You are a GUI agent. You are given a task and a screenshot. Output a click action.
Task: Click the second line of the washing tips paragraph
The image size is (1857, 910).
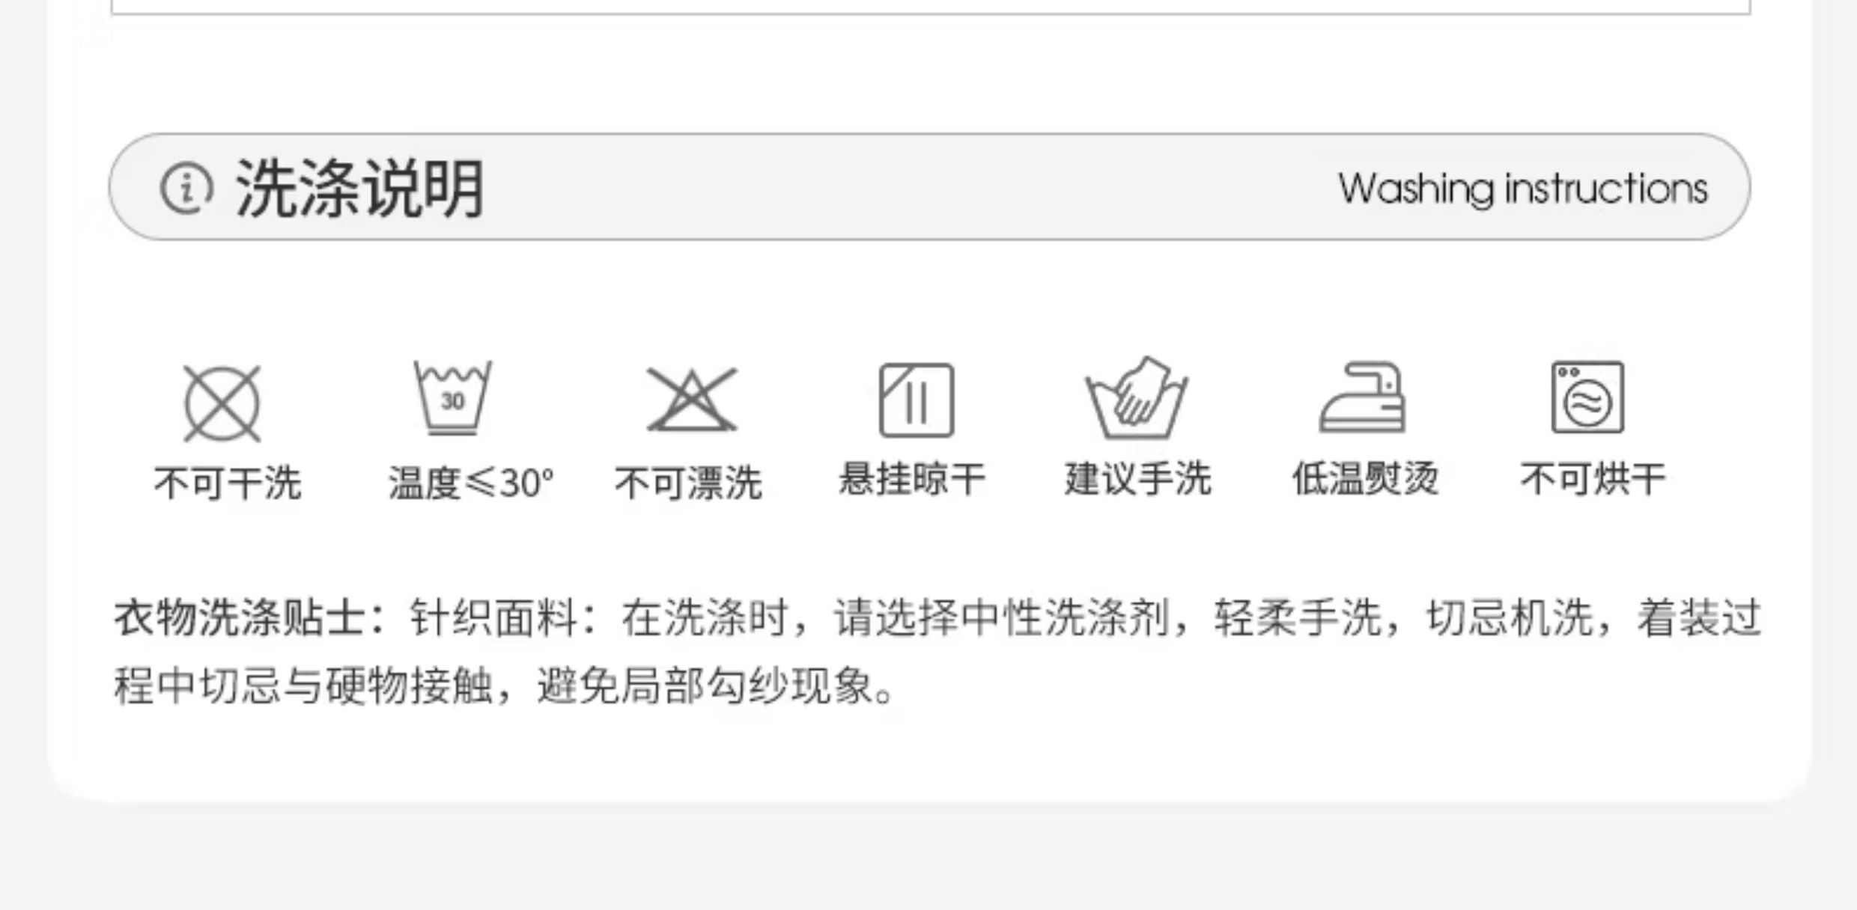pyautogui.click(x=505, y=685)
